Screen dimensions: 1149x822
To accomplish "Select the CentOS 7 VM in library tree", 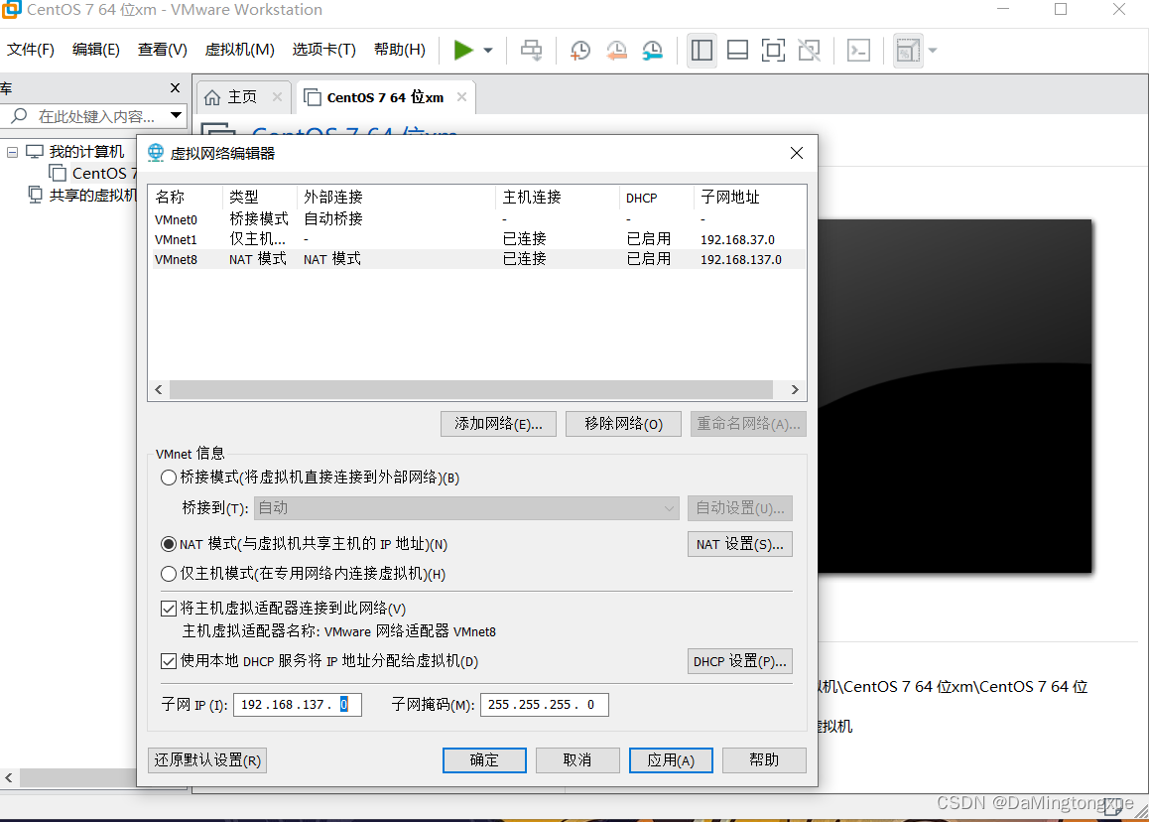I will pos(104,173).
